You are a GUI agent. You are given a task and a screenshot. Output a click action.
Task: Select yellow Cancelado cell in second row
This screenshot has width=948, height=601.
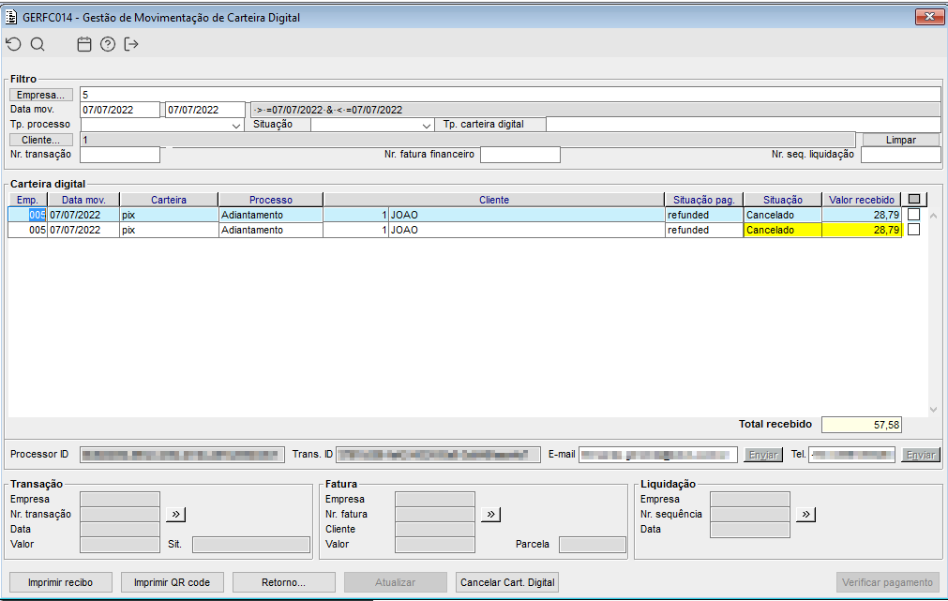point(782,230)
